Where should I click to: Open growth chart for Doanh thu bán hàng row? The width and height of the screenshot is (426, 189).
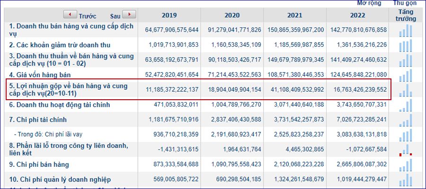click(406, 31)
